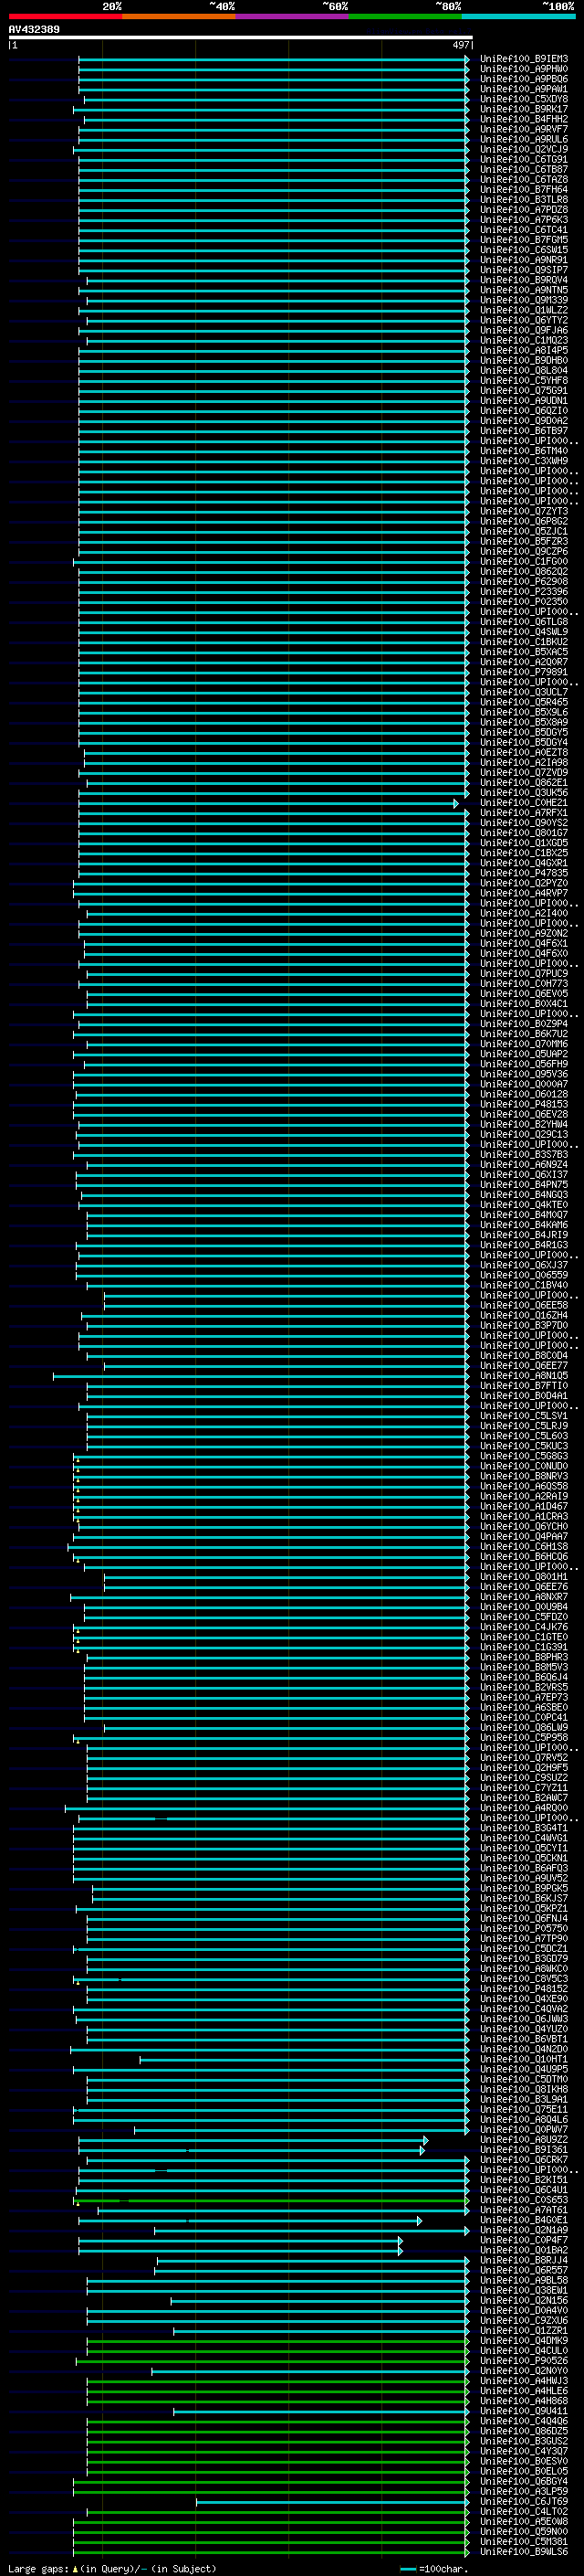The image size is (584, 2576).
Task: Click the UniRef100_C5YHF8 hit label
Action: pyautogui.click(x=523, y=380)
